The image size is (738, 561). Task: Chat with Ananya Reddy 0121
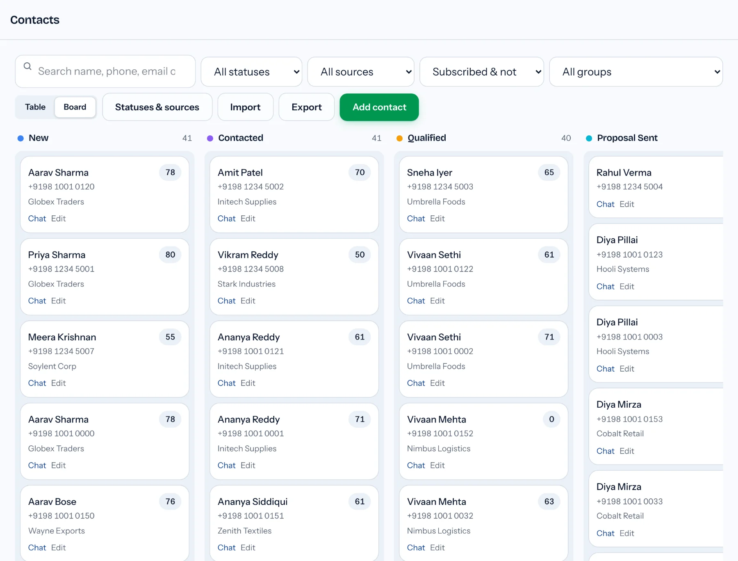[x=226, y=383]
